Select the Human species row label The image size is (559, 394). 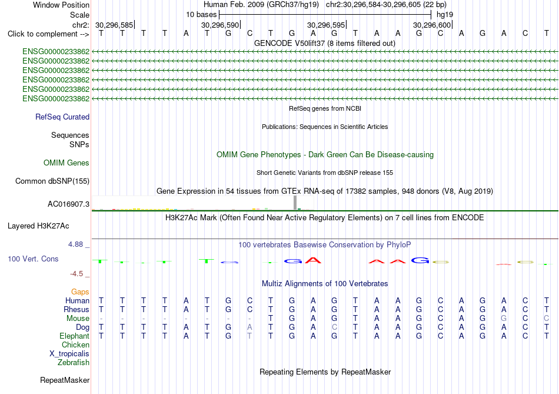[x=77, y=300]
